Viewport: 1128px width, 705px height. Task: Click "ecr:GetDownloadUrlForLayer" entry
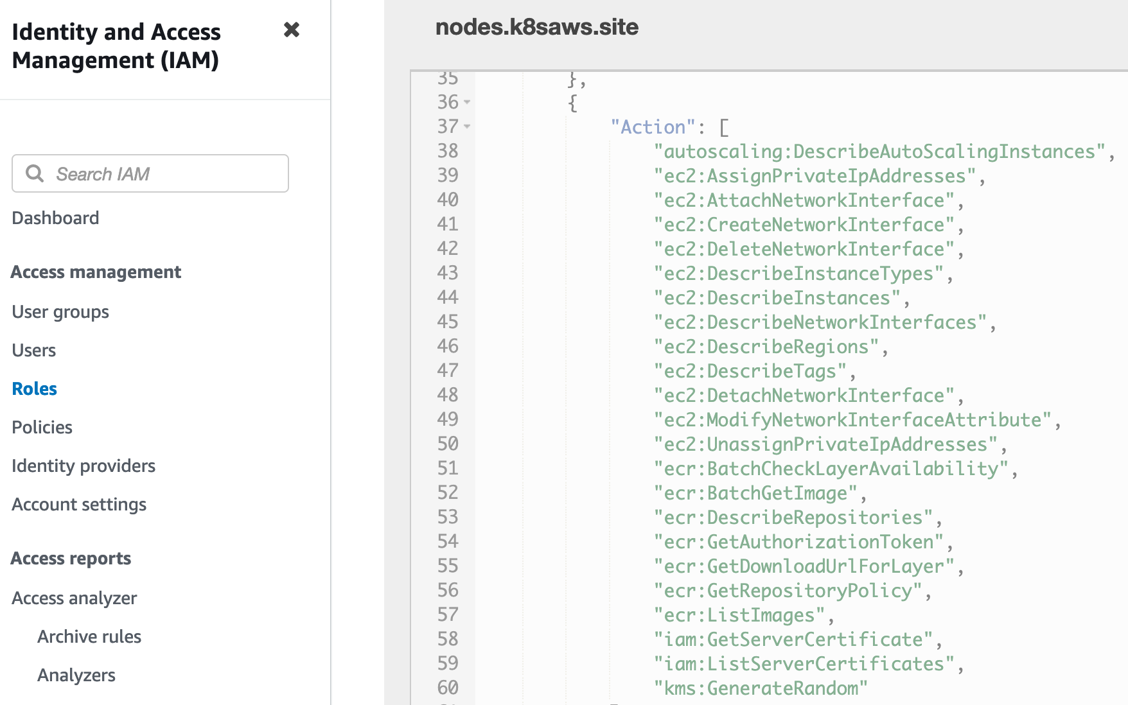[x=804, y=566]
